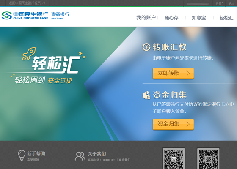Click the customer service phone 10100123 text
237x169 pixels.
point(109,160)
